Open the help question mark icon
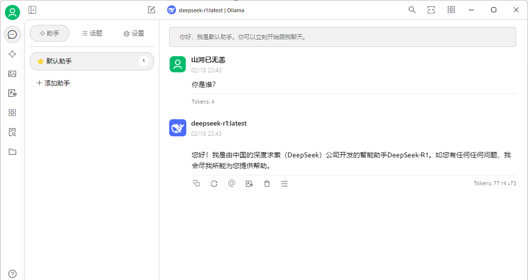The image size is (528, 280). pos(12,274)
